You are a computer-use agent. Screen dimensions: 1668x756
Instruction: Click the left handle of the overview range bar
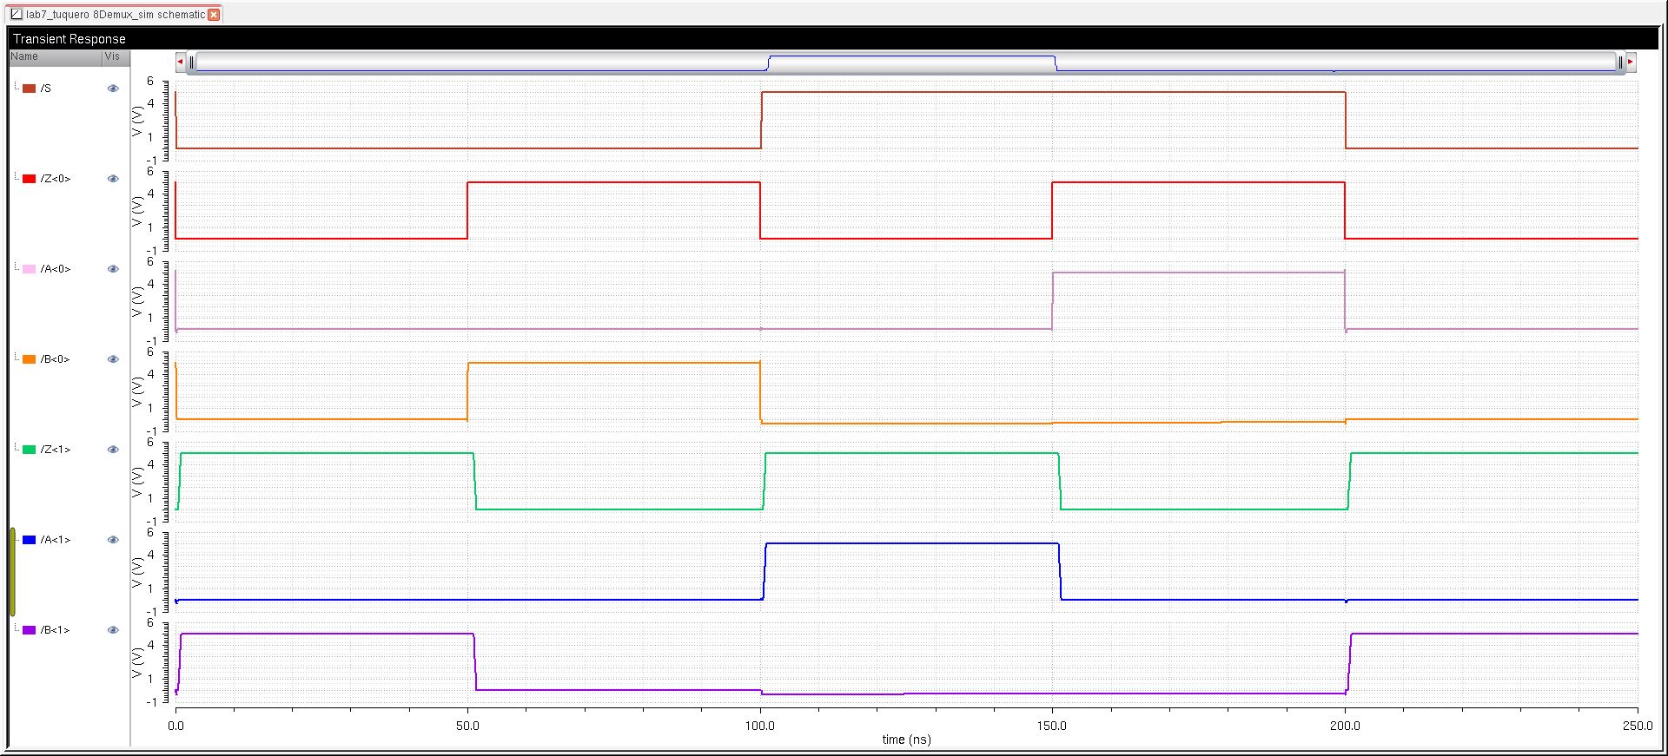192,62
